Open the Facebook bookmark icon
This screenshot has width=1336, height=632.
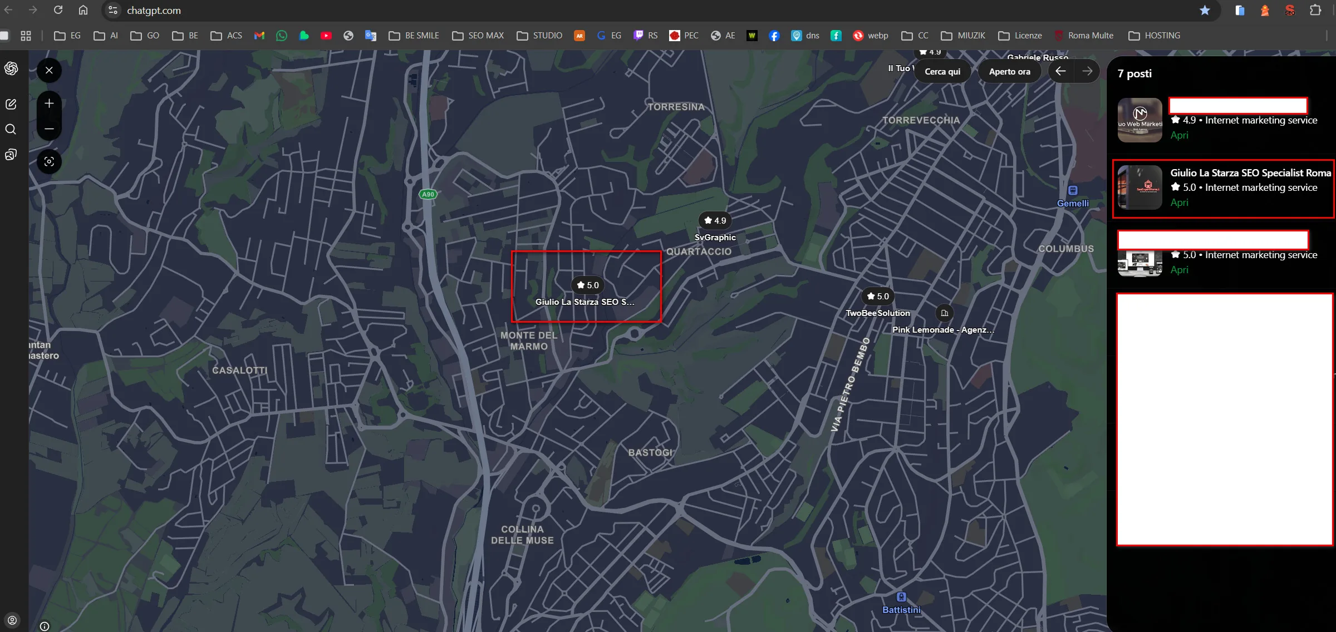coord(774,36)
